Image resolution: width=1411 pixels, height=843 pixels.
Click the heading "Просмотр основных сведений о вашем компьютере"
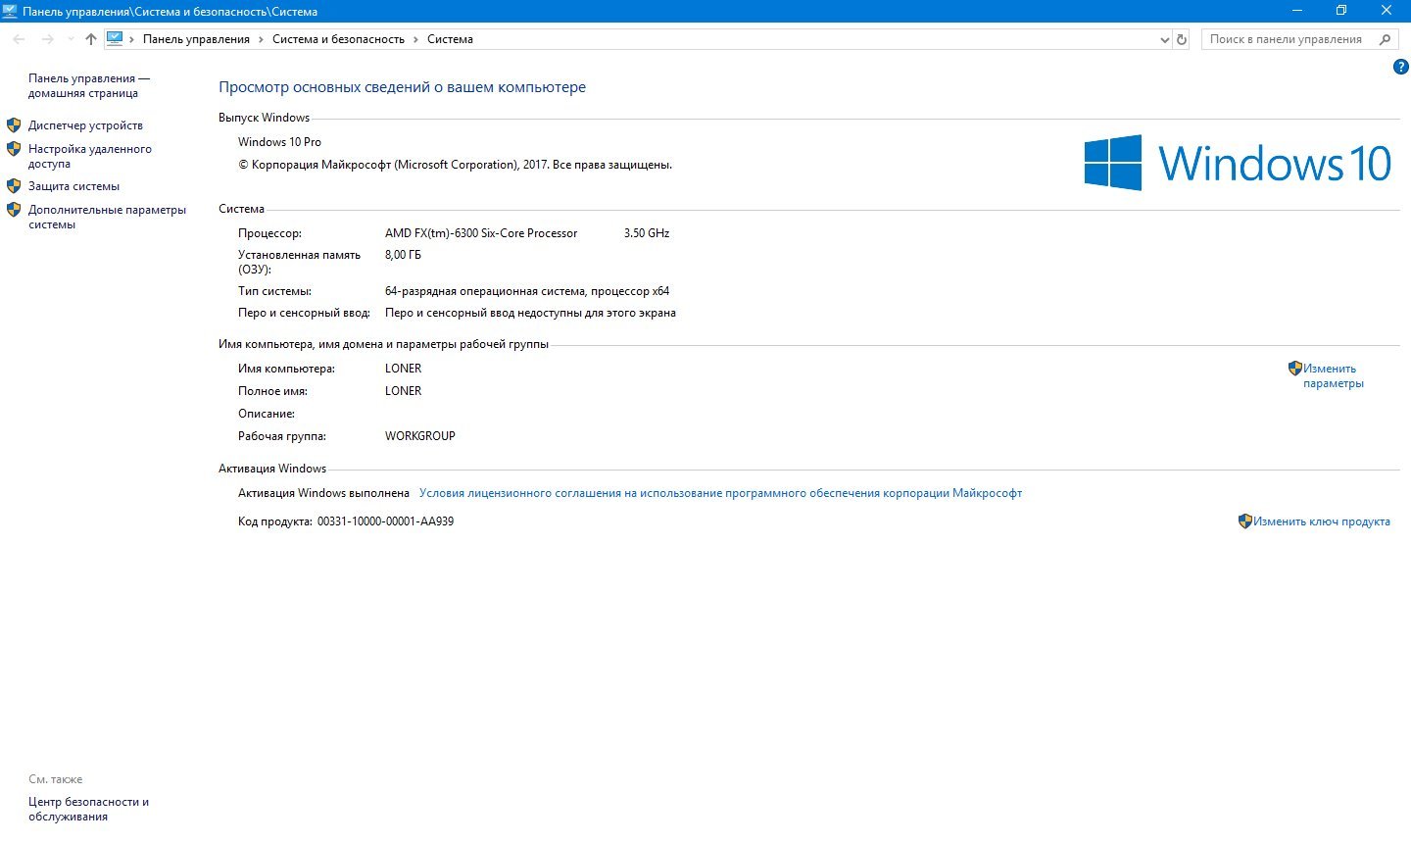click(402, 87)
